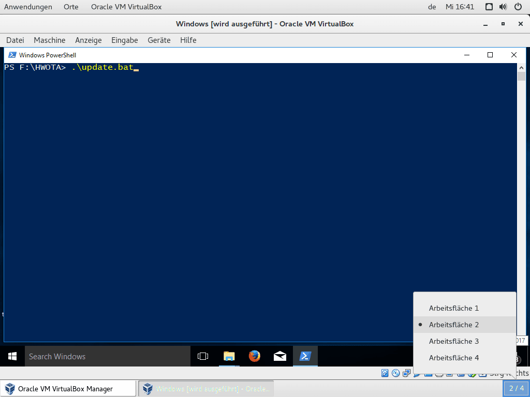530x397 pixels.
Task: Maximize the VirtualBox VM window
Action: 503,24
